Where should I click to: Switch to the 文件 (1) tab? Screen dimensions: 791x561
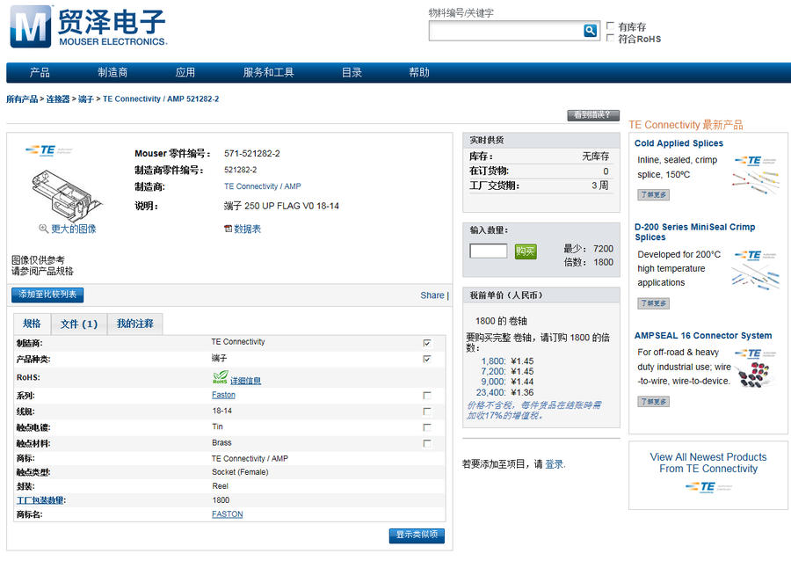point(79,324)
